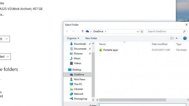Click in the Search OneDrive field
The width and height of the screenshot is (189, 106).
165,32
